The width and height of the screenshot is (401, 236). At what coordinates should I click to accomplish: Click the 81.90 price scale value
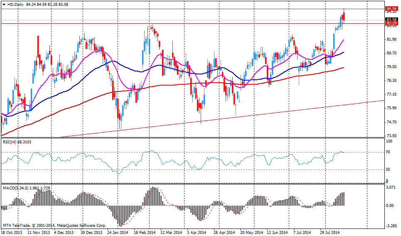(x=391, y=39)
